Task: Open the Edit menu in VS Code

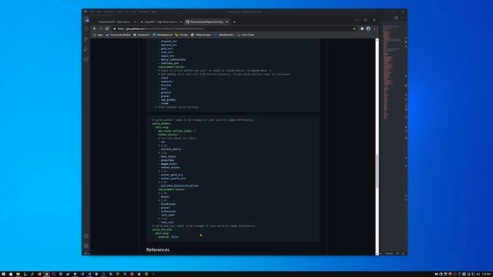Action: coord(99,12)
